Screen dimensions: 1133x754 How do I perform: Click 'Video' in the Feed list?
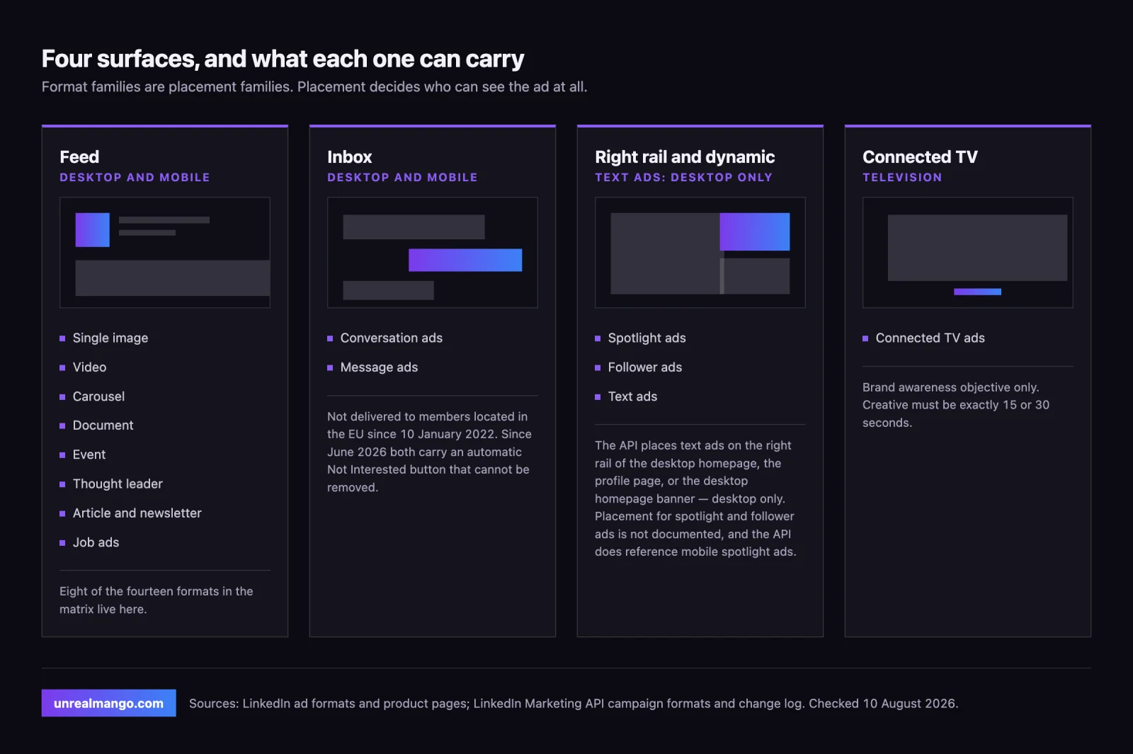(x=89, y=367)
